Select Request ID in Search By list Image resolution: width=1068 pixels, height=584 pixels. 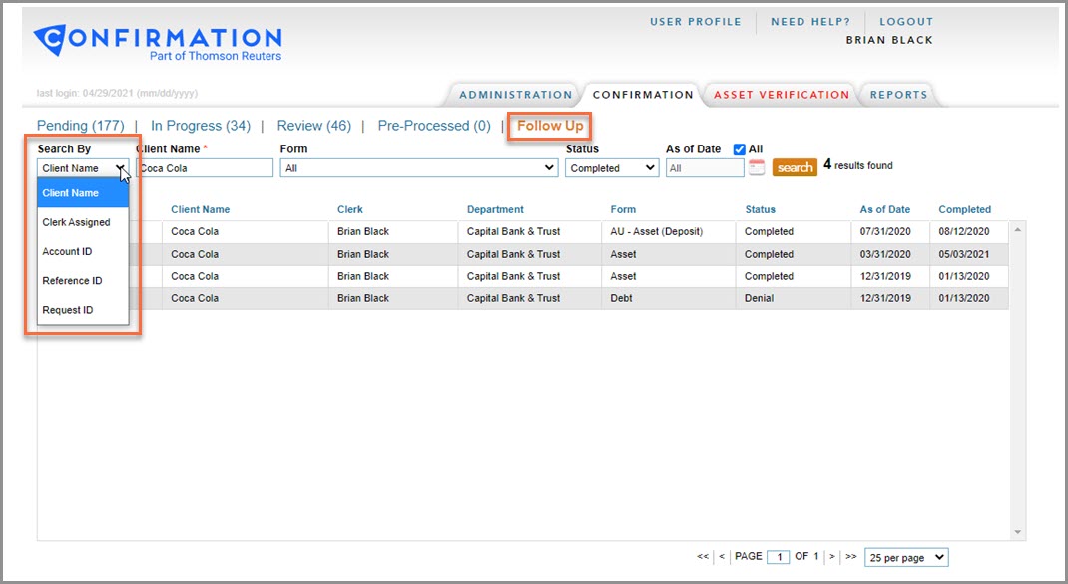coord(68,310)
